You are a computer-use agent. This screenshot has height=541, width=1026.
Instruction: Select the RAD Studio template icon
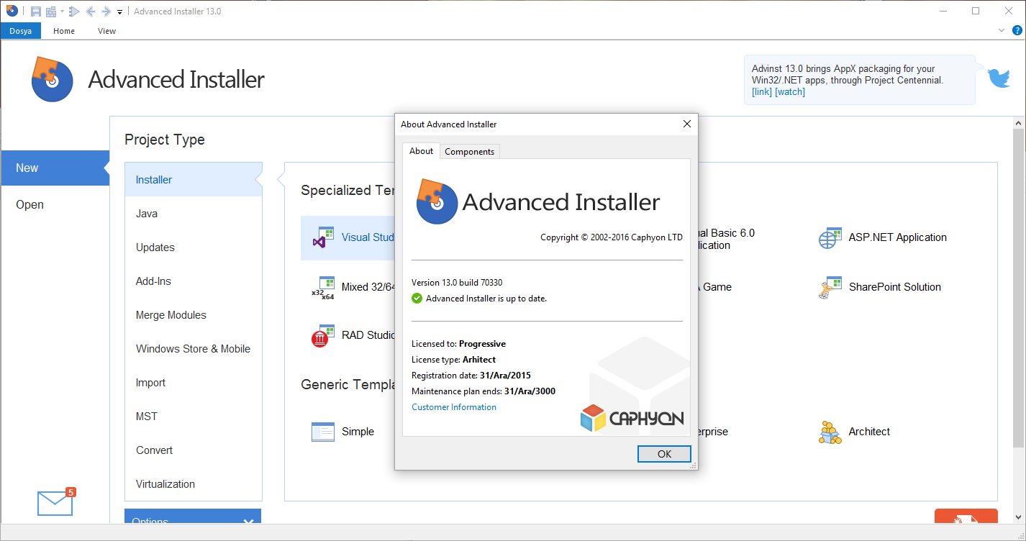323,336
